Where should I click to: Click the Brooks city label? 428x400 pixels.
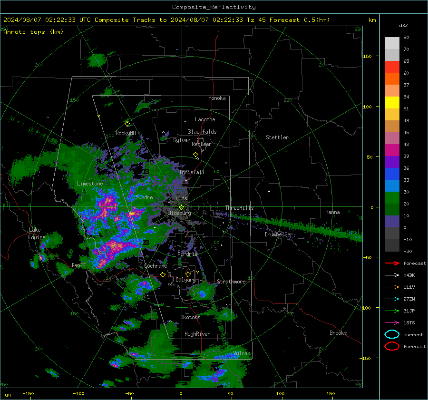point(338,333)
